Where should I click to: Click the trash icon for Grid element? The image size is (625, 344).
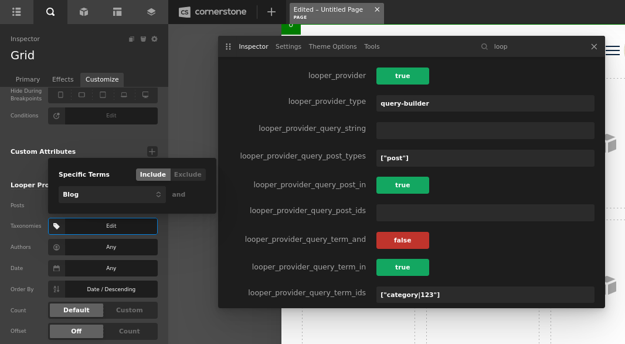click(143, 39)
